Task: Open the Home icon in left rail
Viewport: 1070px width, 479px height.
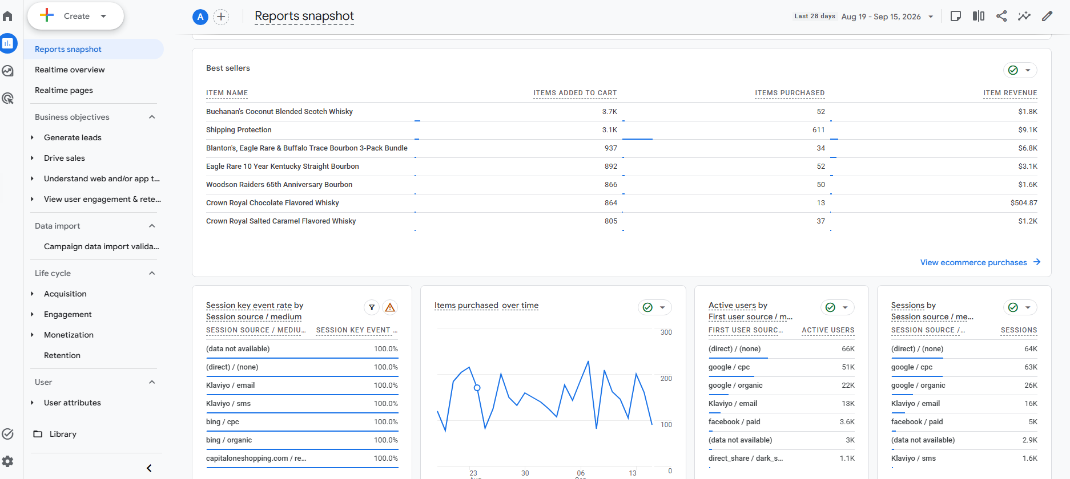Action: click(x=7, y=16)
